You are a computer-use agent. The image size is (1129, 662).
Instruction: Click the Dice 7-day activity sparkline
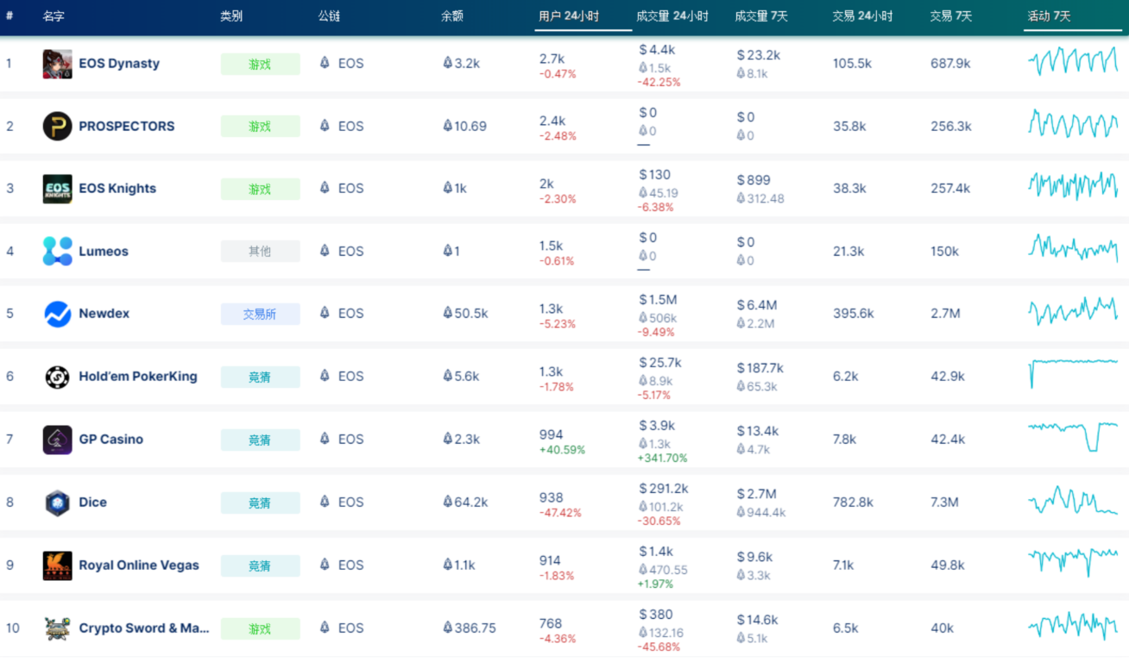point(1073,501)
